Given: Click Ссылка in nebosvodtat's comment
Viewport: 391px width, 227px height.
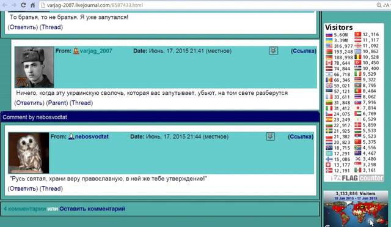Looking at the screenshot, I should pos(301,136).
